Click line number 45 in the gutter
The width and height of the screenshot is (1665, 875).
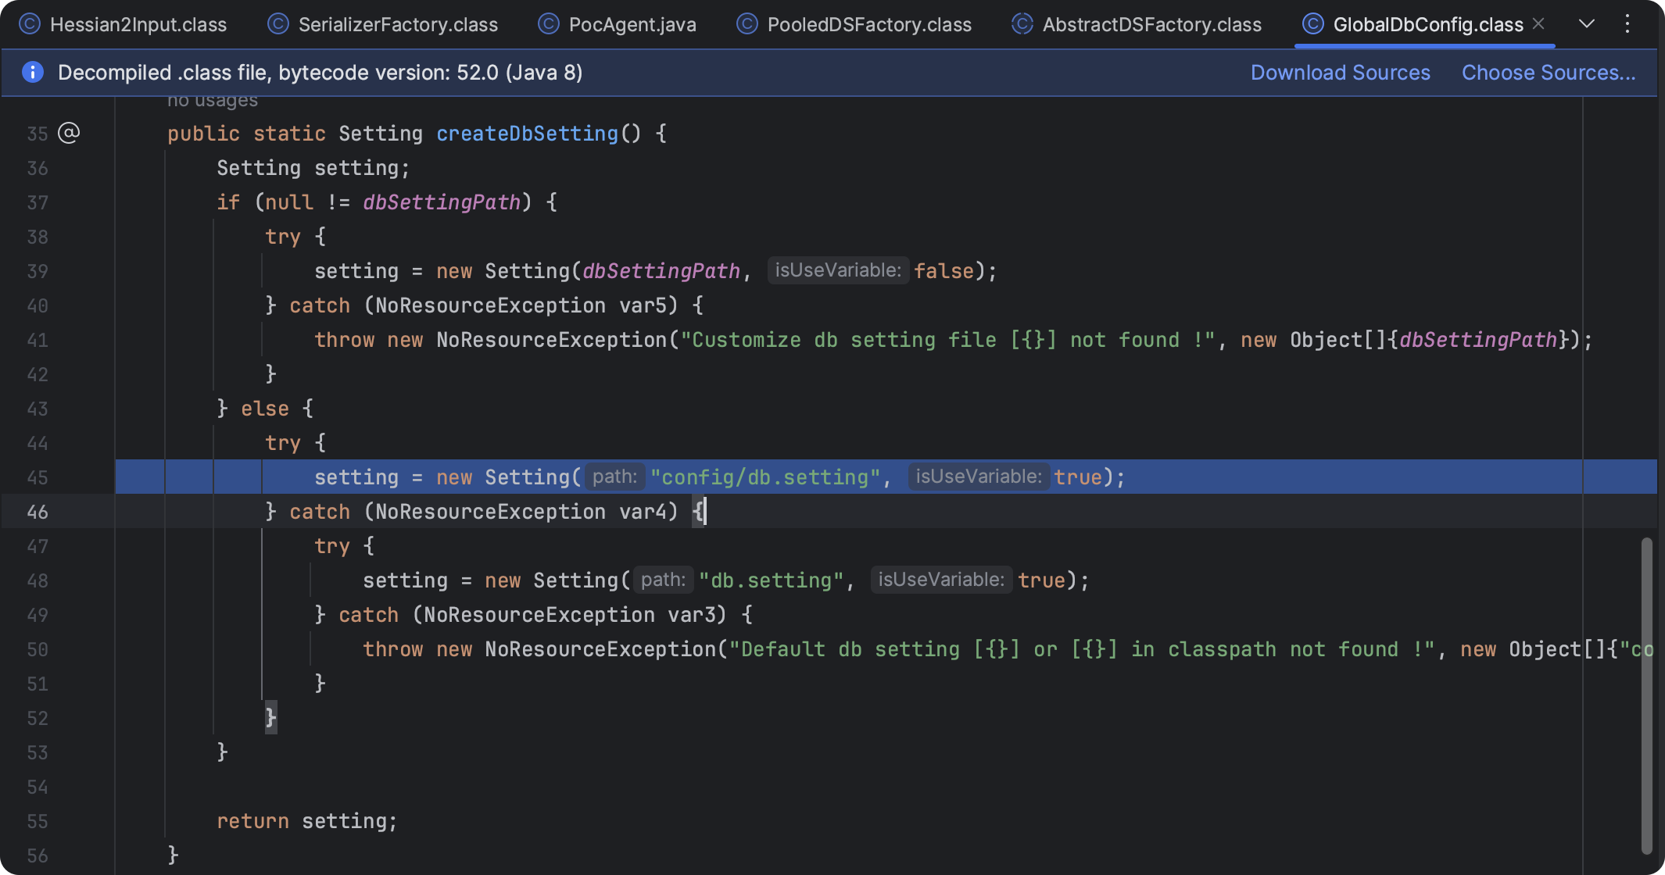pyautogui.click(x=38, y=477)
